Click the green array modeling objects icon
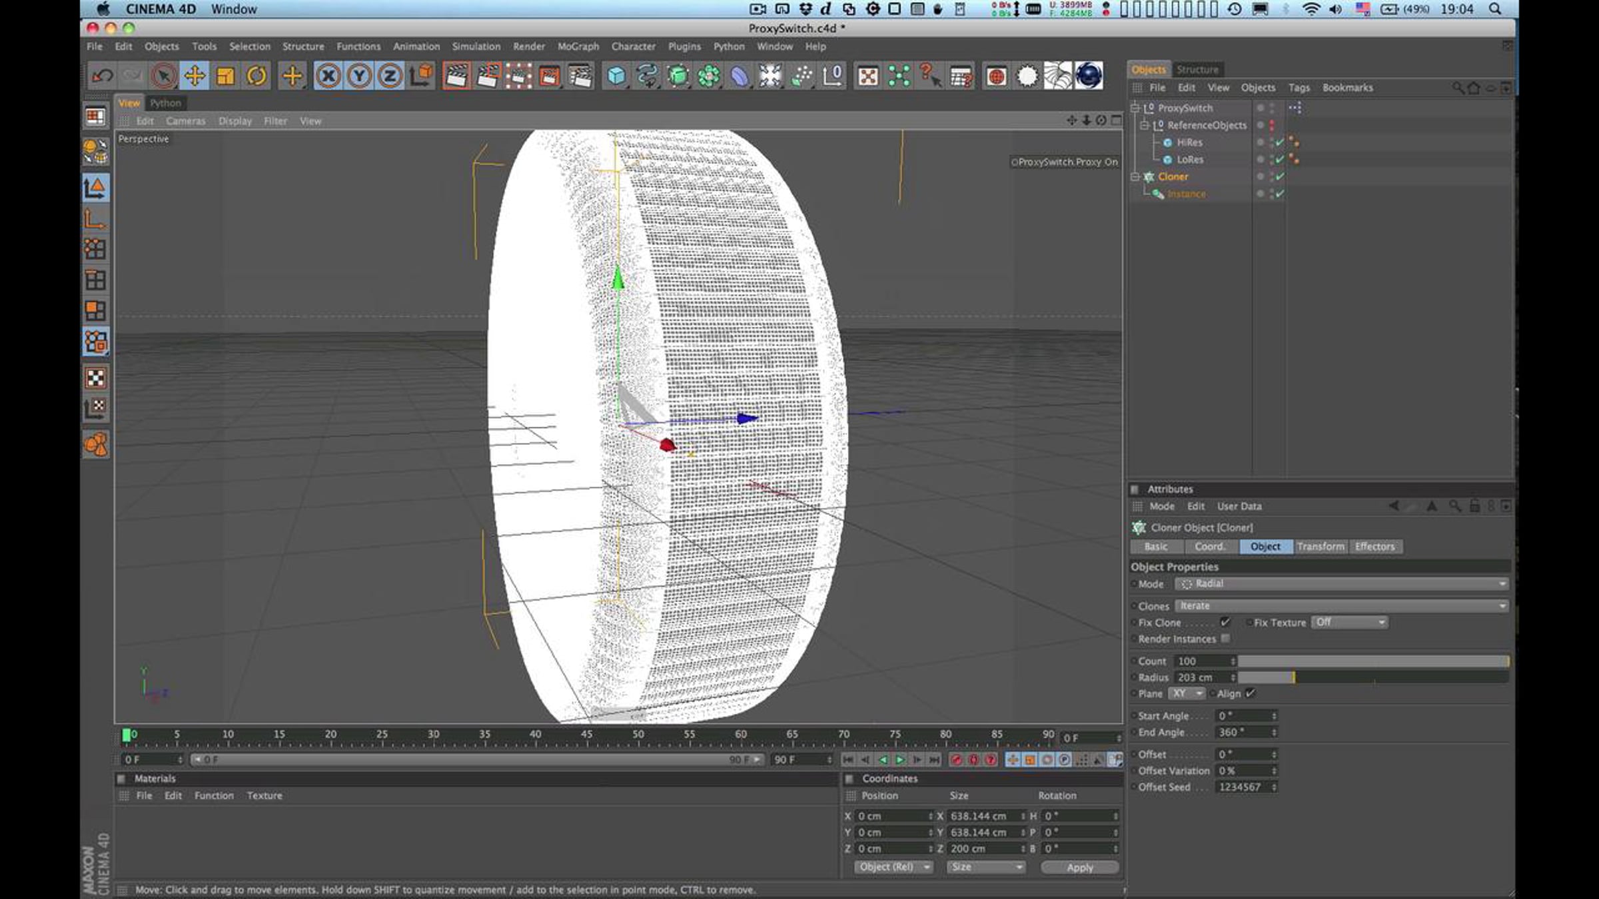 pyautogui.click(x=709, y=76)
